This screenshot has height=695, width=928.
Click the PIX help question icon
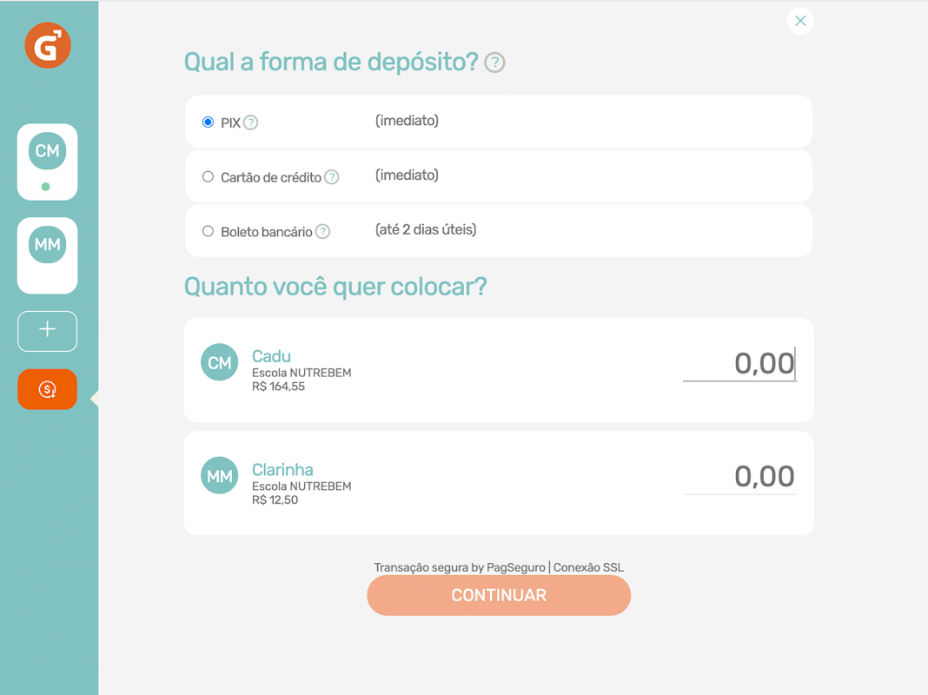(251, 122)
